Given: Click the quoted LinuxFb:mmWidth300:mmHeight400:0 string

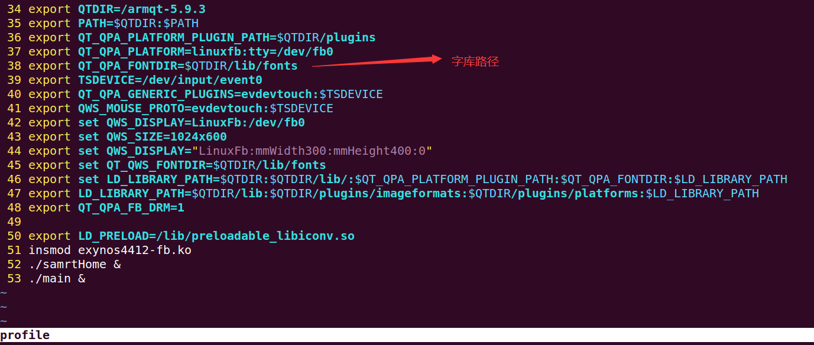Looking at the screenshot, I should click(312, 151).
